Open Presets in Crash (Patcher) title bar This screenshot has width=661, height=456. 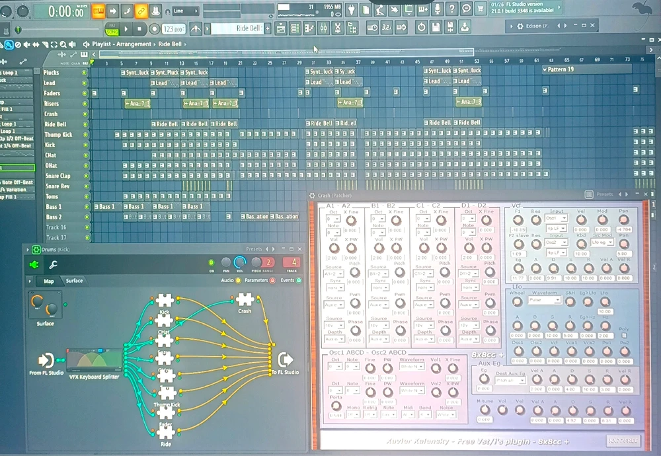[604, 194]
